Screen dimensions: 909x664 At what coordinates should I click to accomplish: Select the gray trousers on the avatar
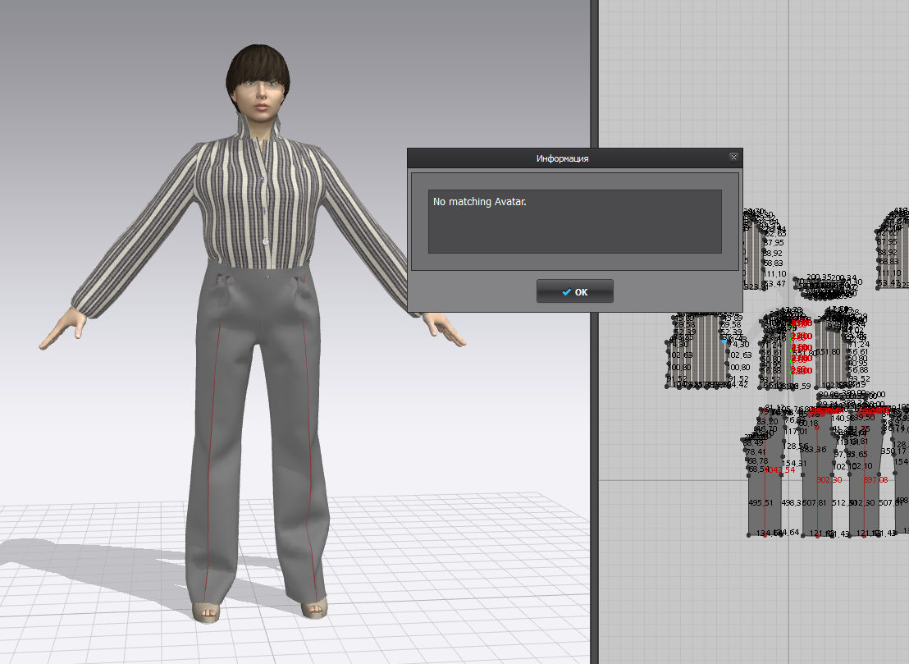coord(258,429)
